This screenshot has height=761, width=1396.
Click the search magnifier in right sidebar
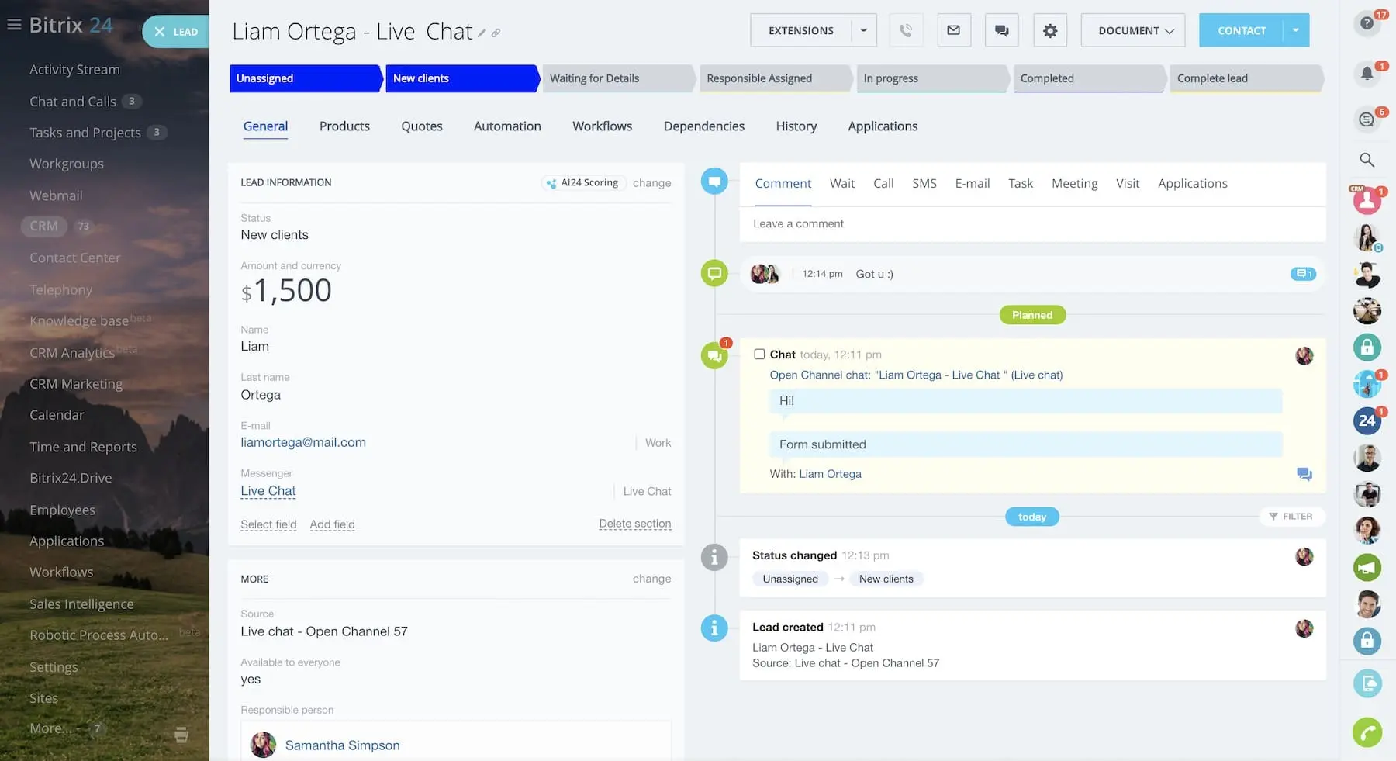coord(1367,160)
